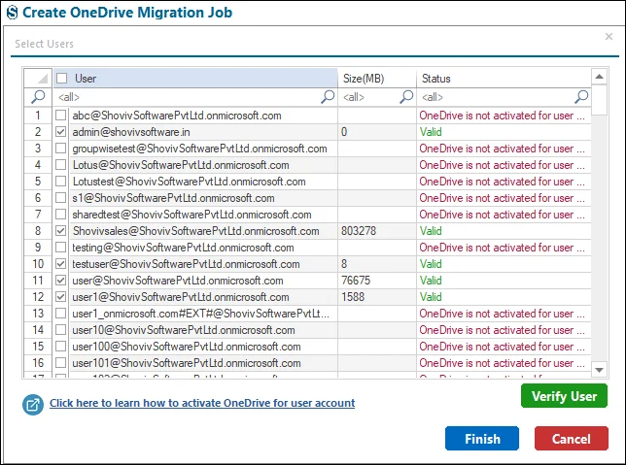Check the Lotus@ShovivSoftwarePvtLtd checkbox

pos(60,165)
